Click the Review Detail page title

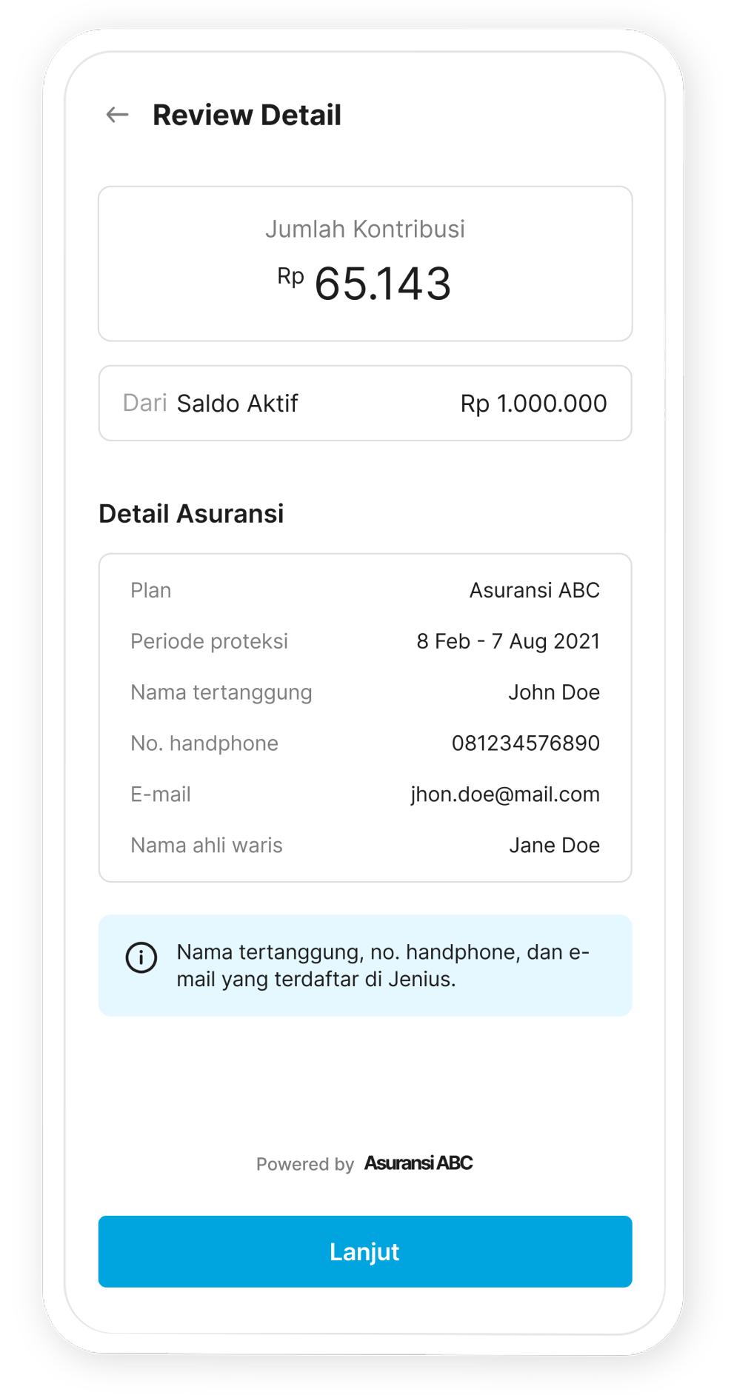pos(247,116)
